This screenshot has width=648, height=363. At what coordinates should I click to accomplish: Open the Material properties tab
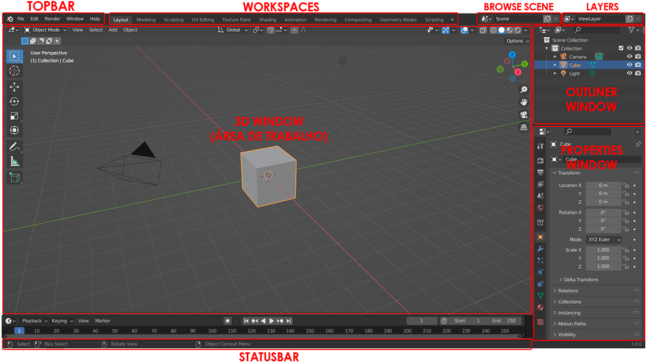click(x=540, y=307)
